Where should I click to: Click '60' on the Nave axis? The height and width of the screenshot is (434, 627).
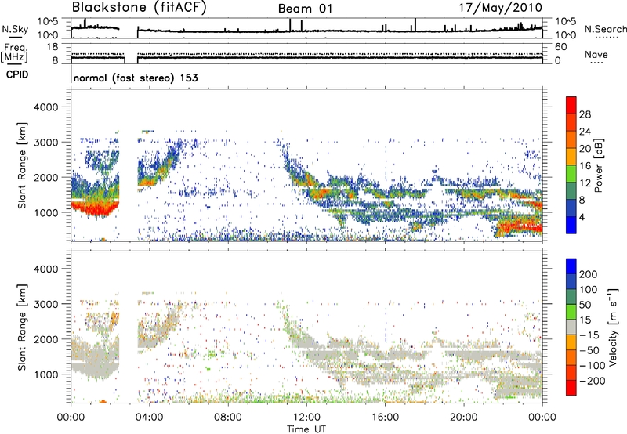(561, 47)
